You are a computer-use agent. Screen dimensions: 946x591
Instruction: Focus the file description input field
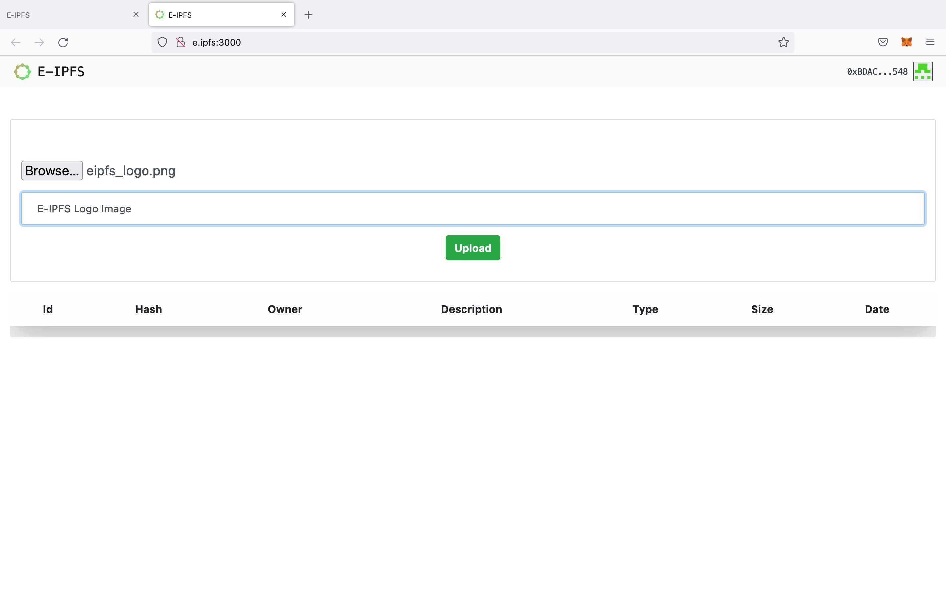pyautogui.click(x=473, y=208)
